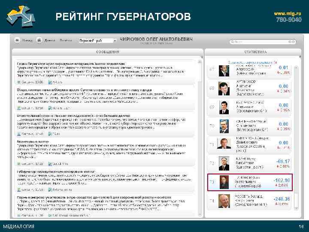Viewport: 309px width, 232px height.
Task: Click up arrow of messages scrollbar
Action: tap(200, 61)
